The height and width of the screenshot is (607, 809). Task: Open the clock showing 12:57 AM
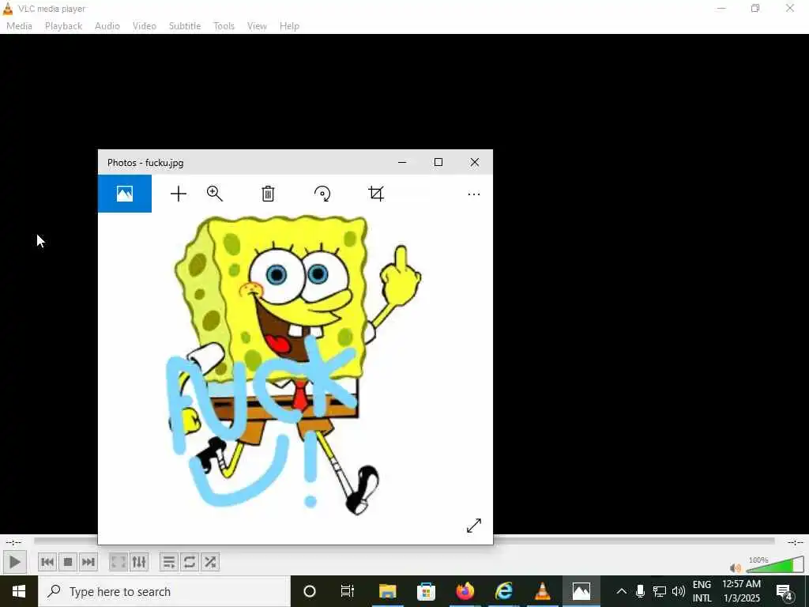click(741, 591)
